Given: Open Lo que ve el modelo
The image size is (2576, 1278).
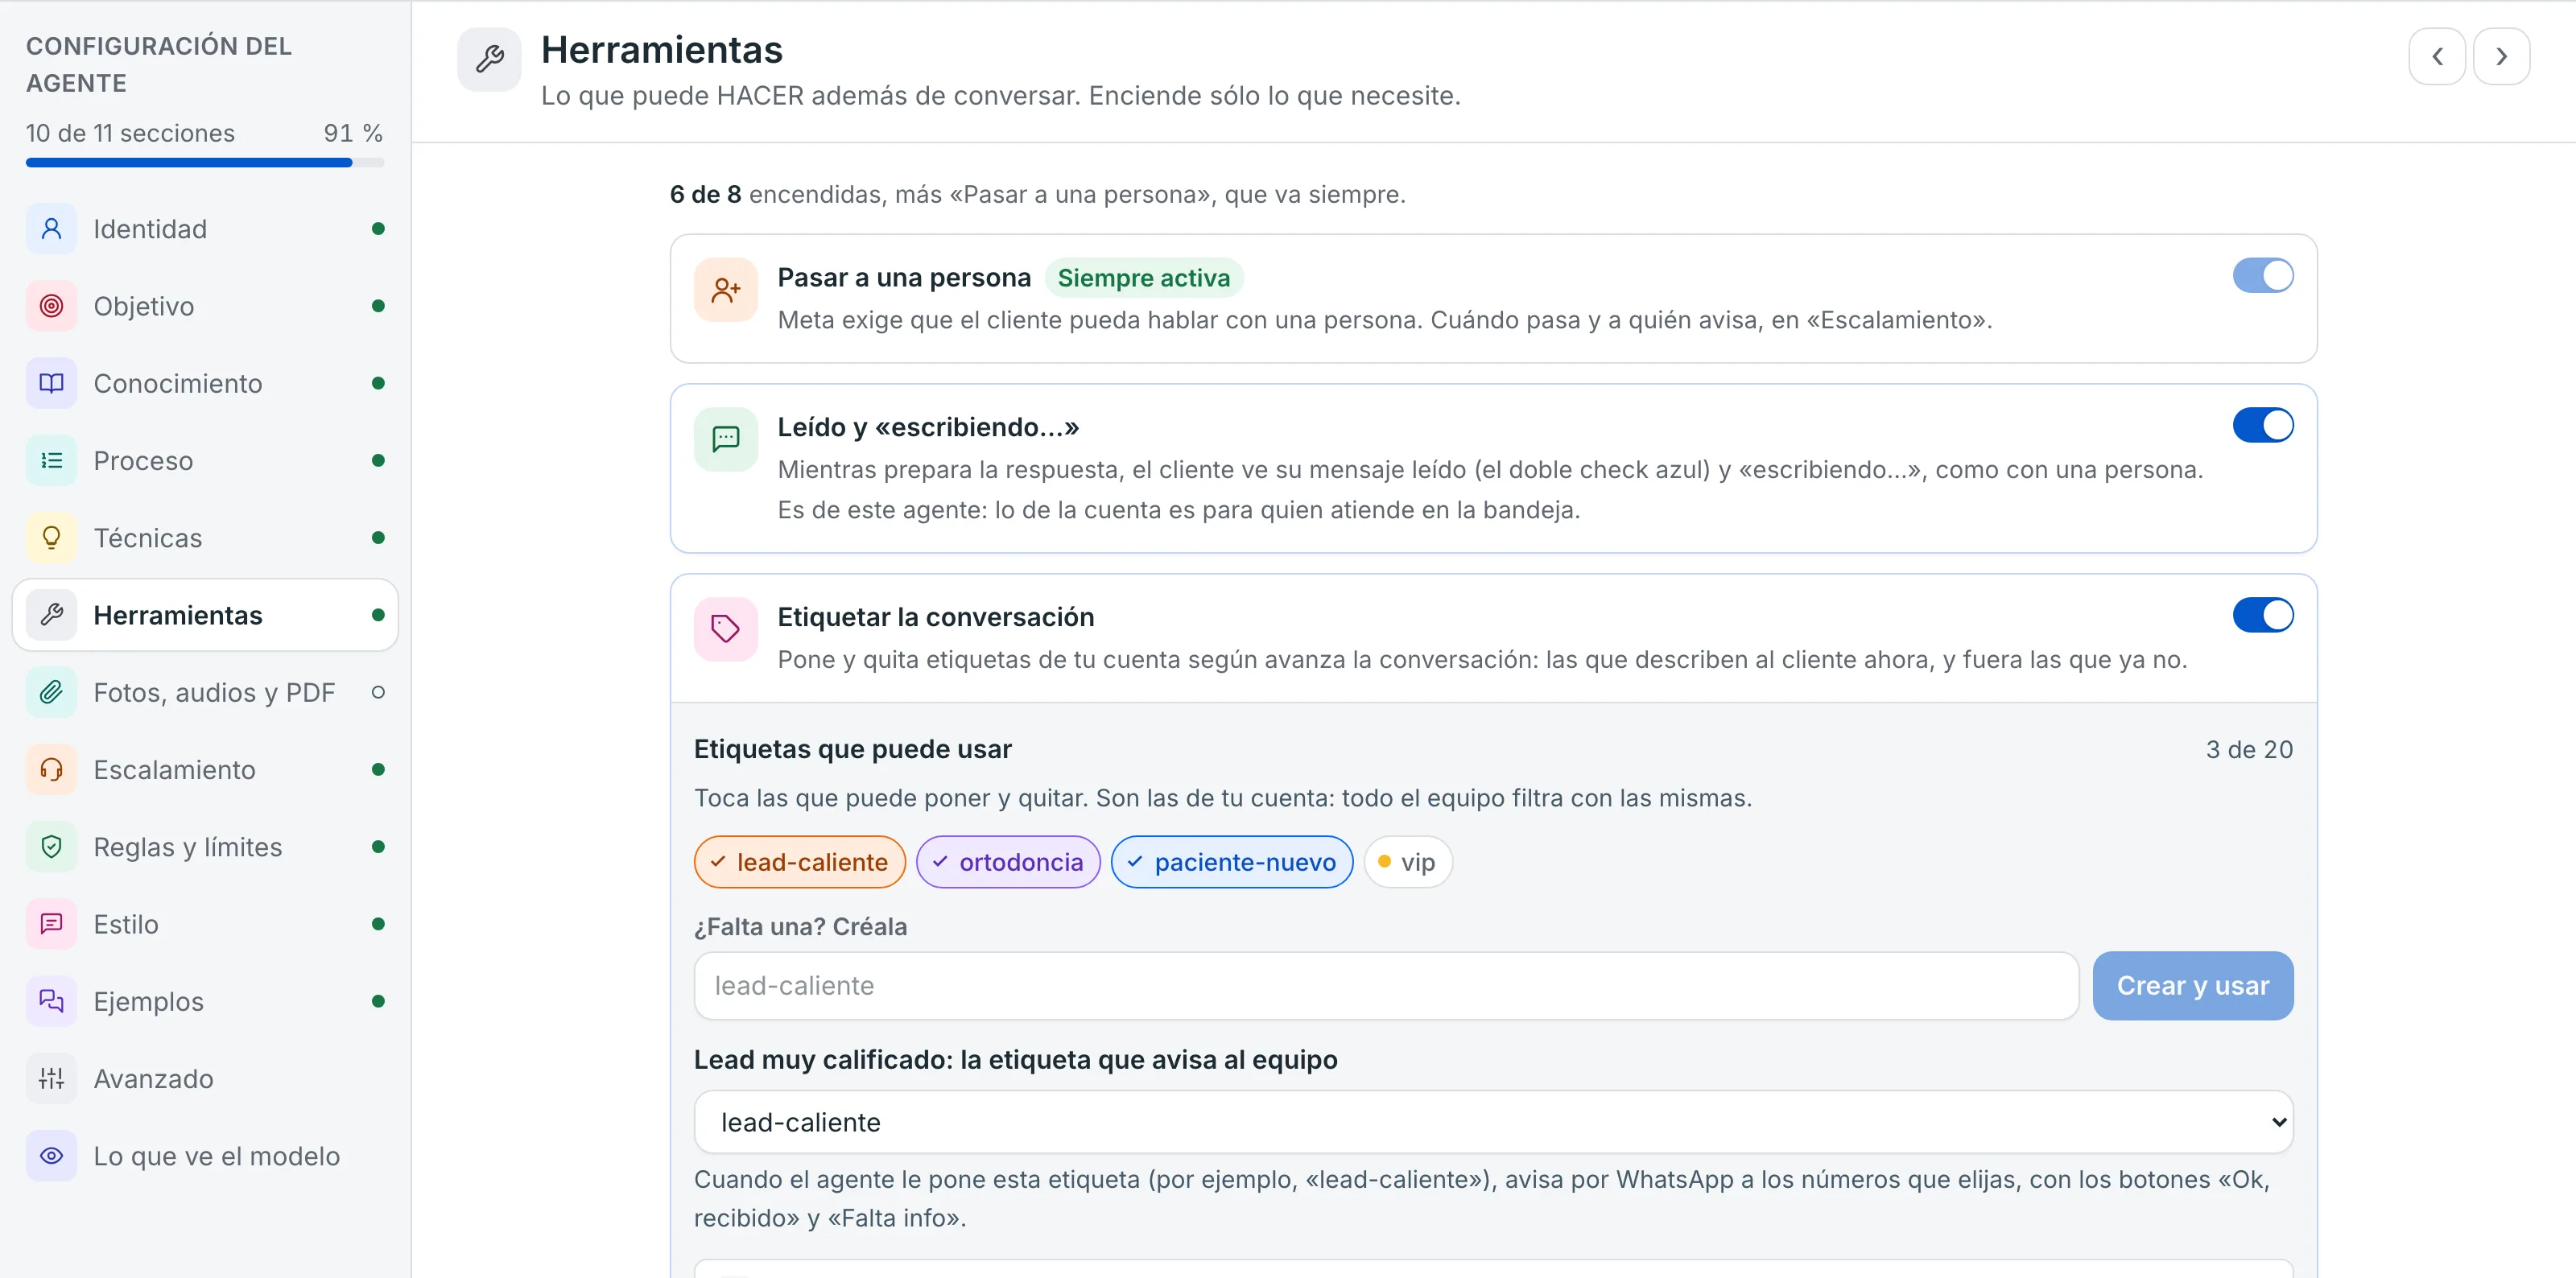Looking at the screenshot, I should (x=205, y=1156).
